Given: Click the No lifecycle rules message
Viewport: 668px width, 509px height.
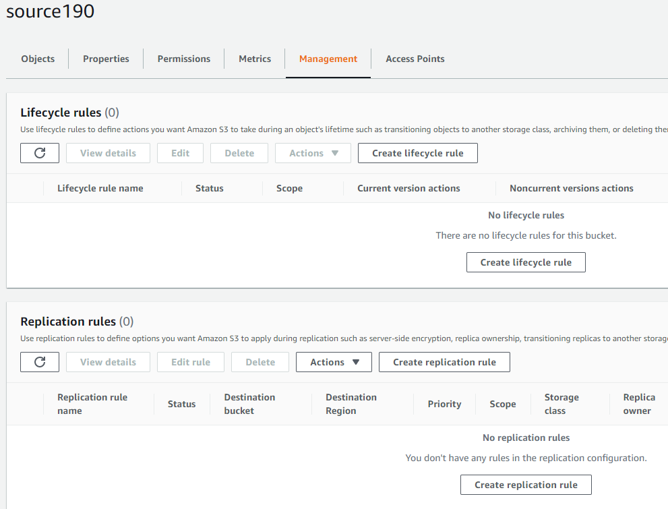Looking at the screenshot, I should click(x=526, y=215).
